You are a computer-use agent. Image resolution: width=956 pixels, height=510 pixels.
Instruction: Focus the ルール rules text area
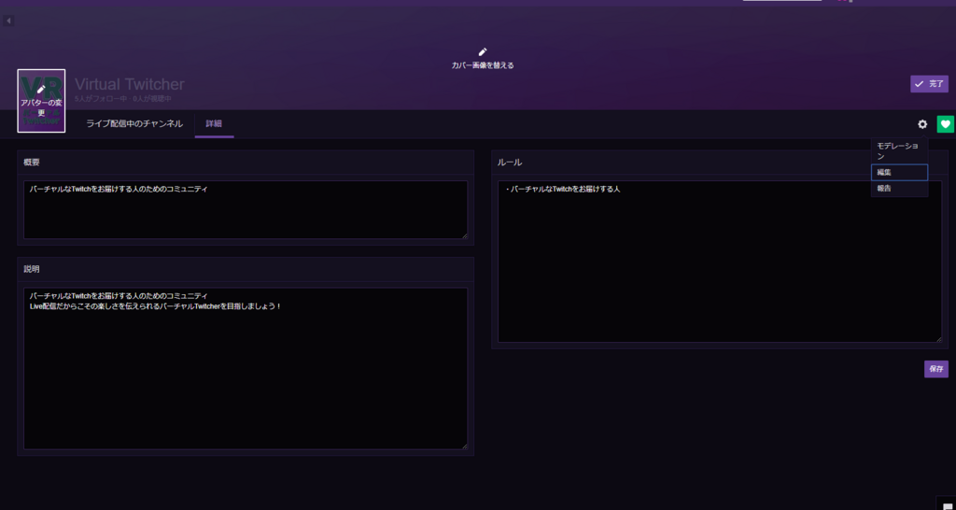click(x=720, y=262)
